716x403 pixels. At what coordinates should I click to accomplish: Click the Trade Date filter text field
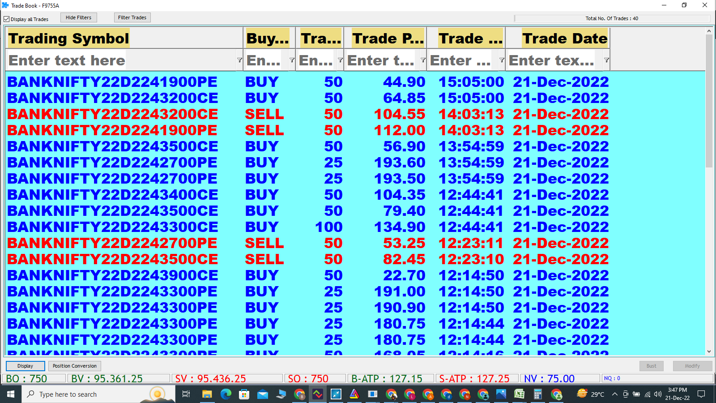tap(555, 60)
